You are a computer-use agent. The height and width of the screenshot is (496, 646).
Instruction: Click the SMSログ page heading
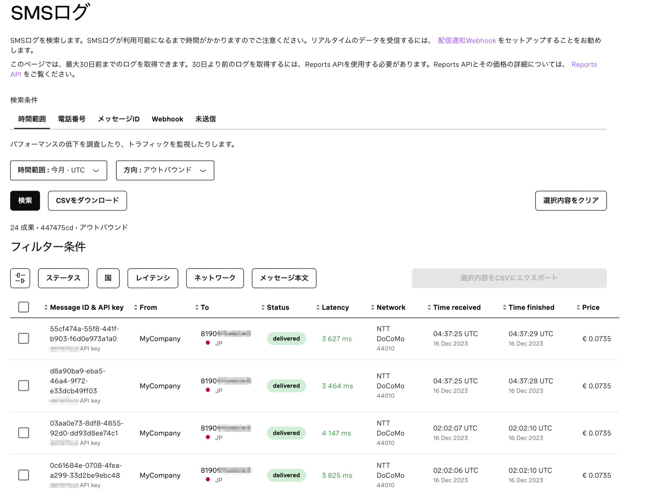50,13
